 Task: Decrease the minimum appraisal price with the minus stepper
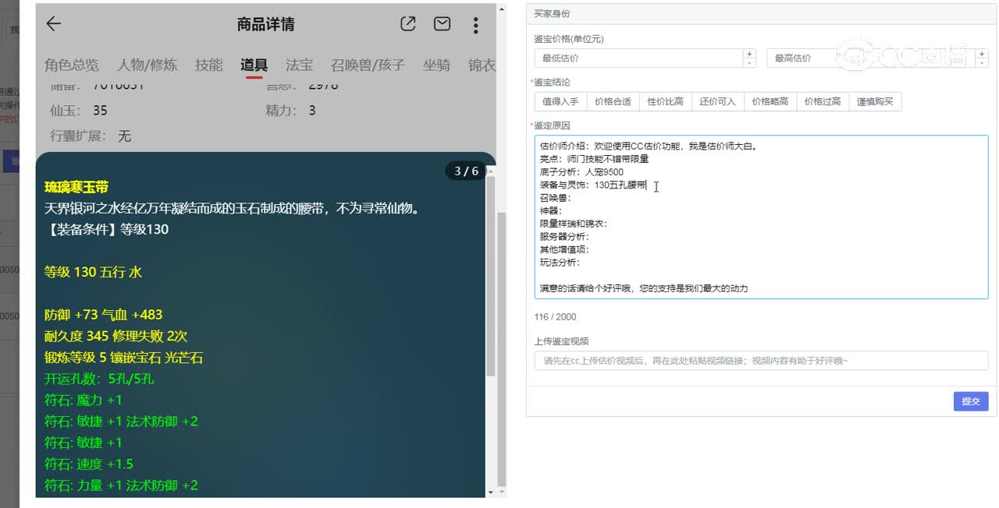(x=749, y=63)
